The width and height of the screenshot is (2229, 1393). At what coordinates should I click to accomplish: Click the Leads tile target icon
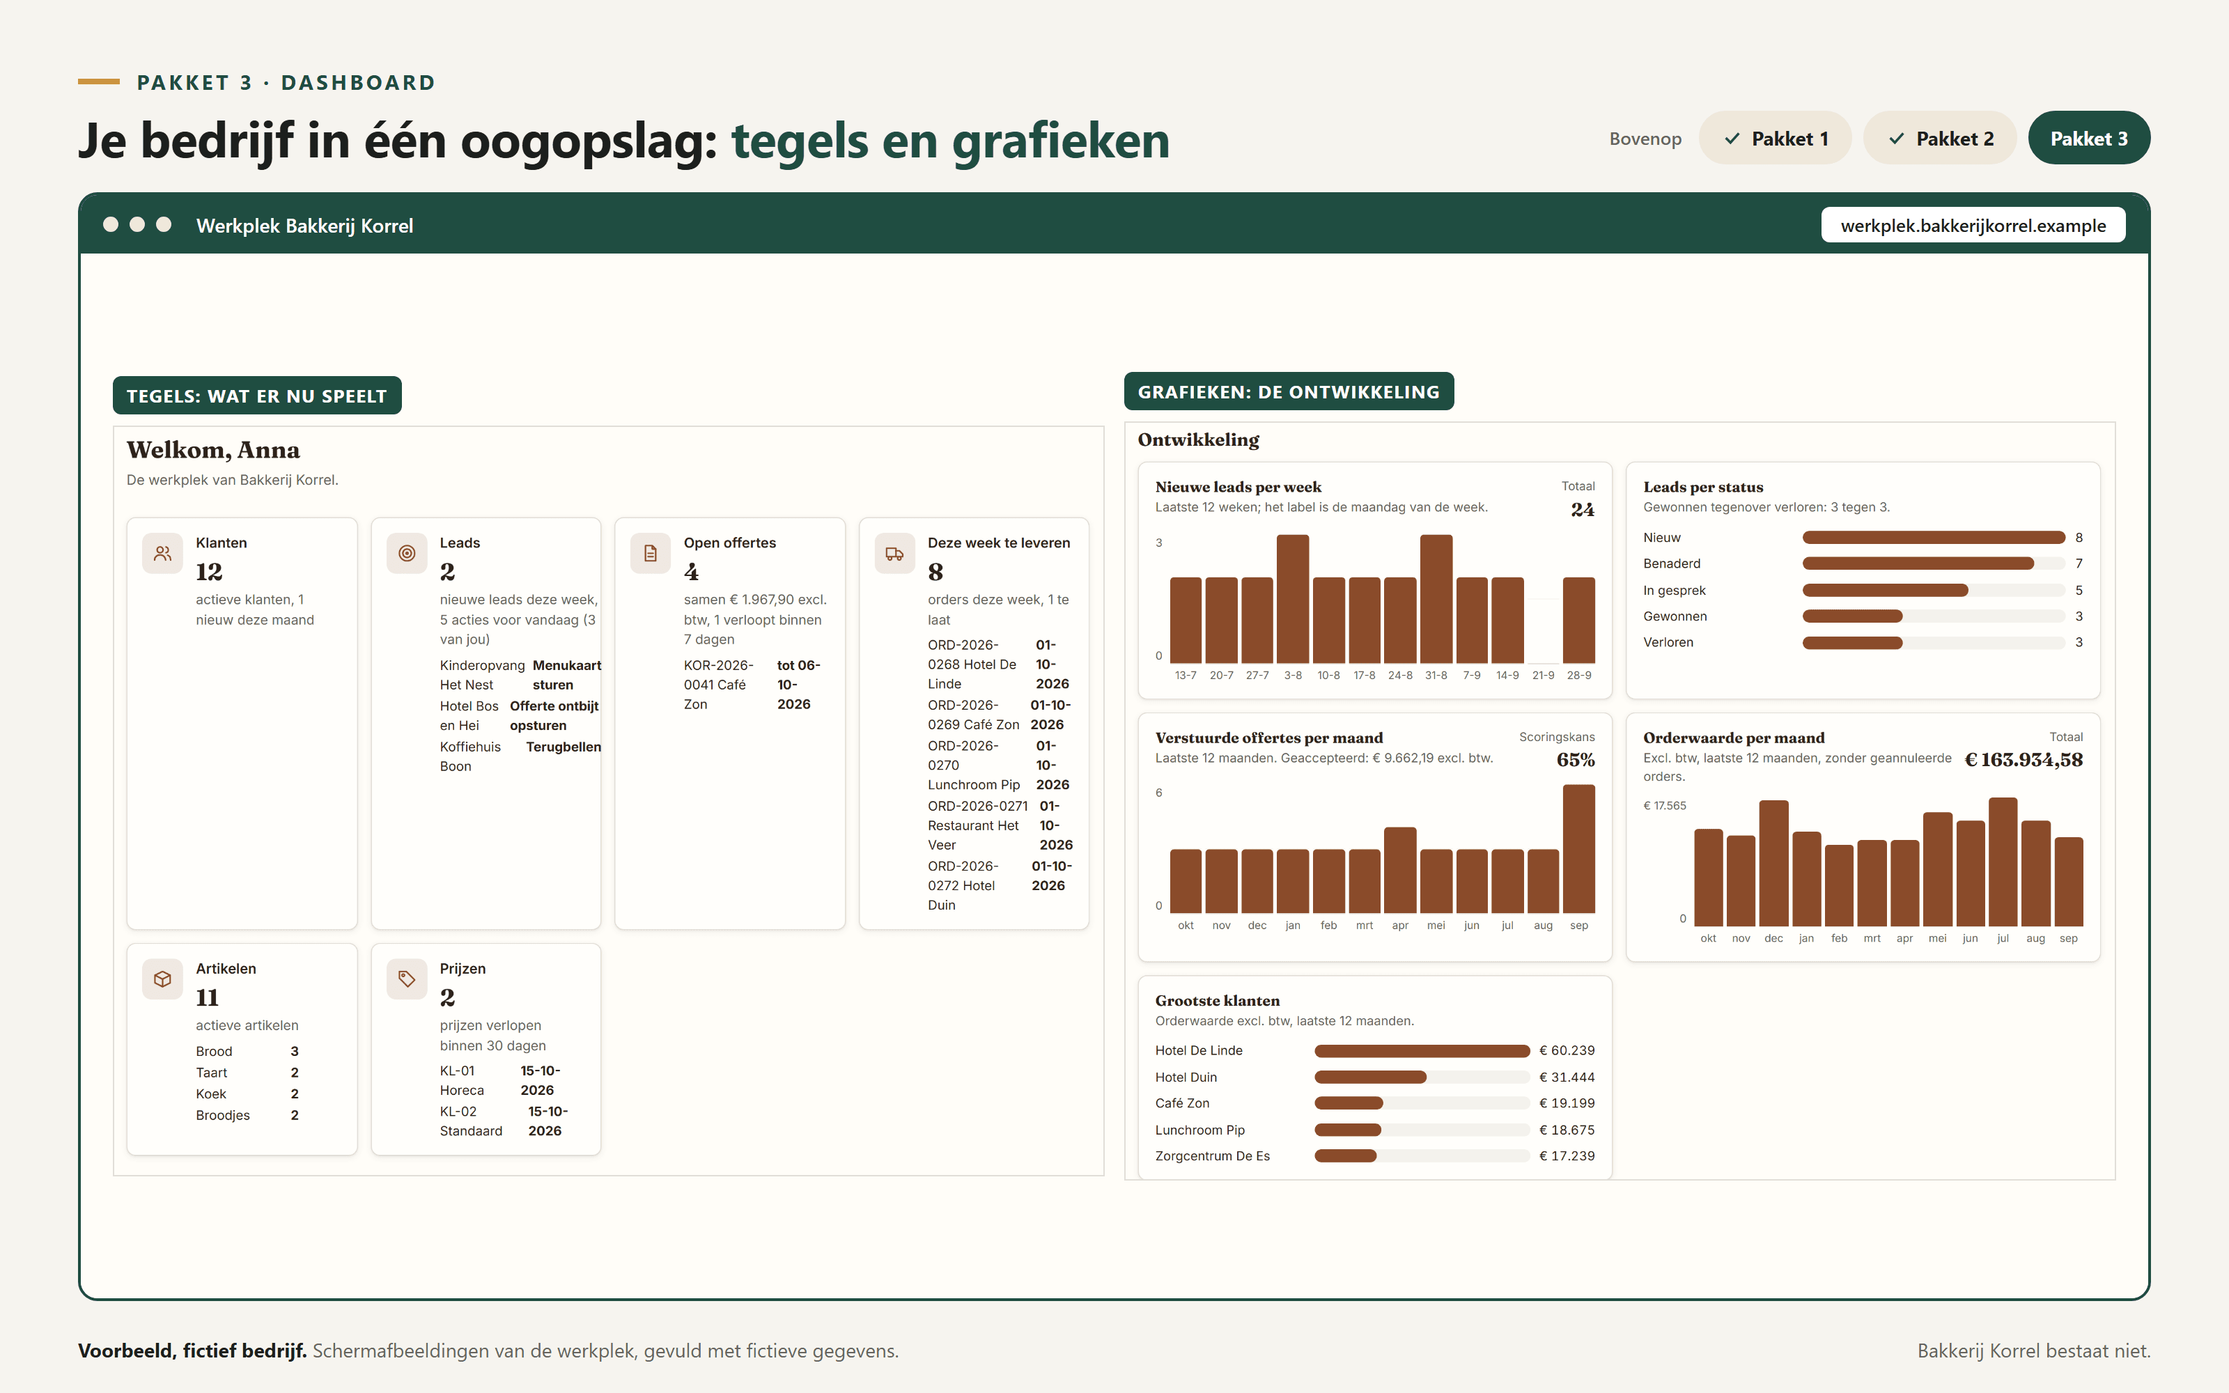(406, 554)
